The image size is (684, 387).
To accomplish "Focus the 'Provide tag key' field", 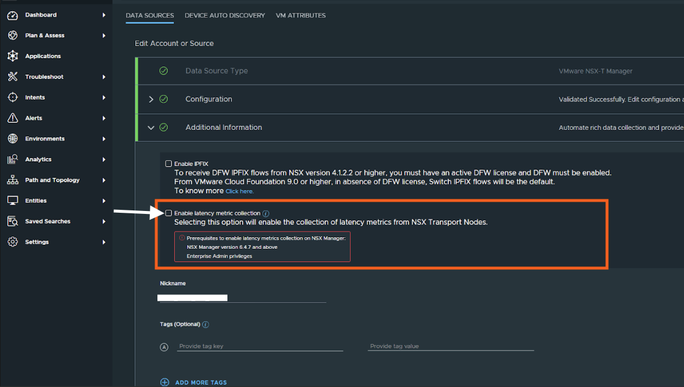I will [x=259, y=346].
